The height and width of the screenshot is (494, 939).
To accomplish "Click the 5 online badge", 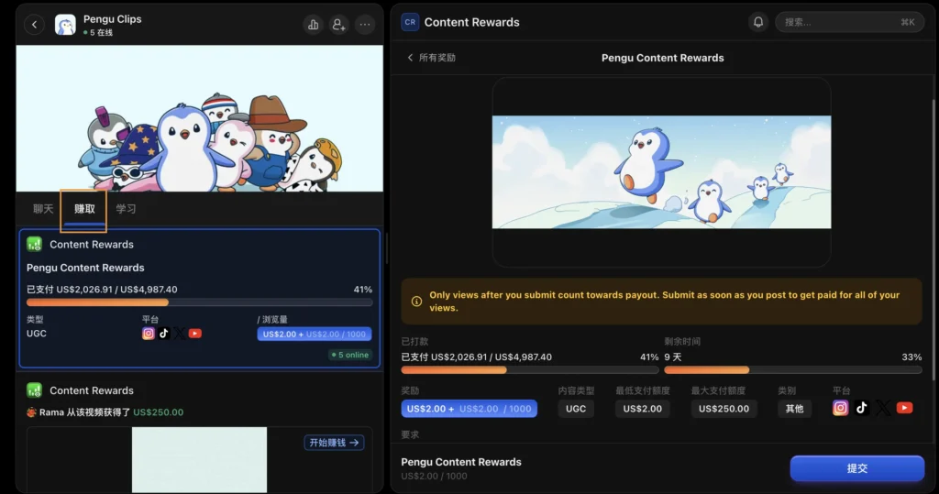I will tap(350, 355).
